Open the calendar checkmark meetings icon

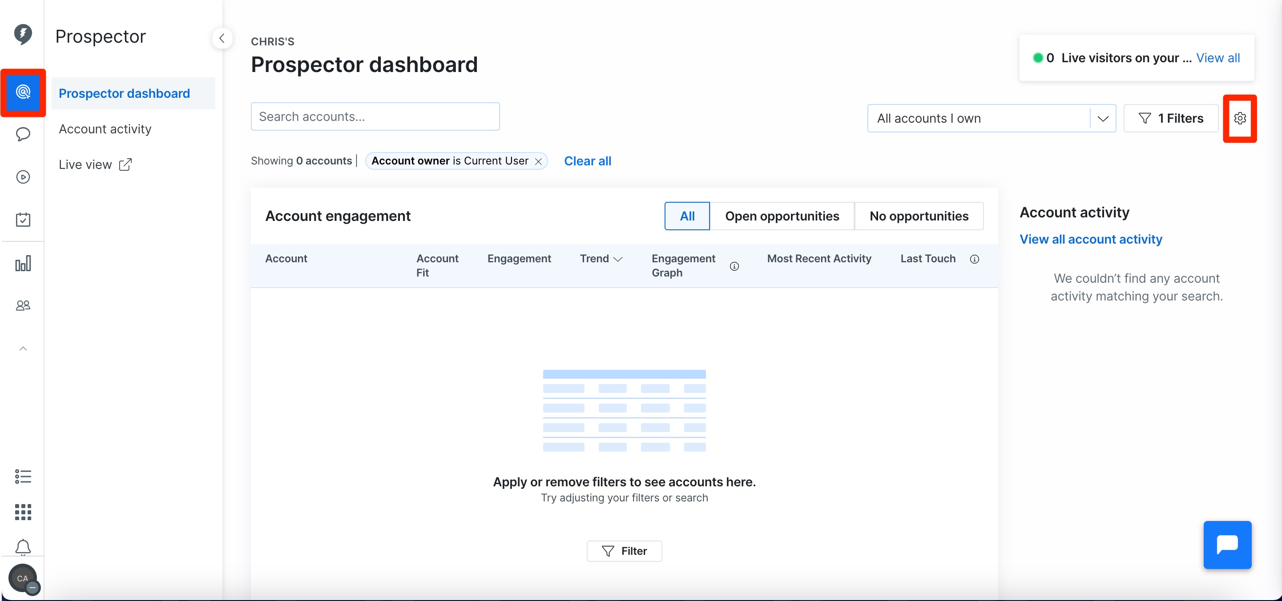point(23,220)
